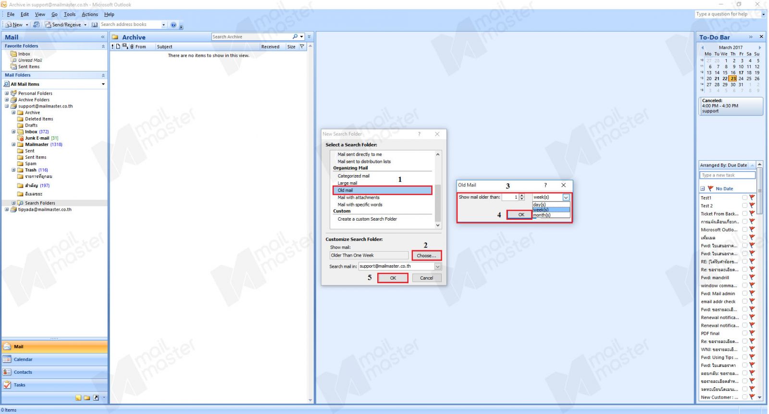
Task: Expand the Mailmaster folder node
Action: coord(13,144)
